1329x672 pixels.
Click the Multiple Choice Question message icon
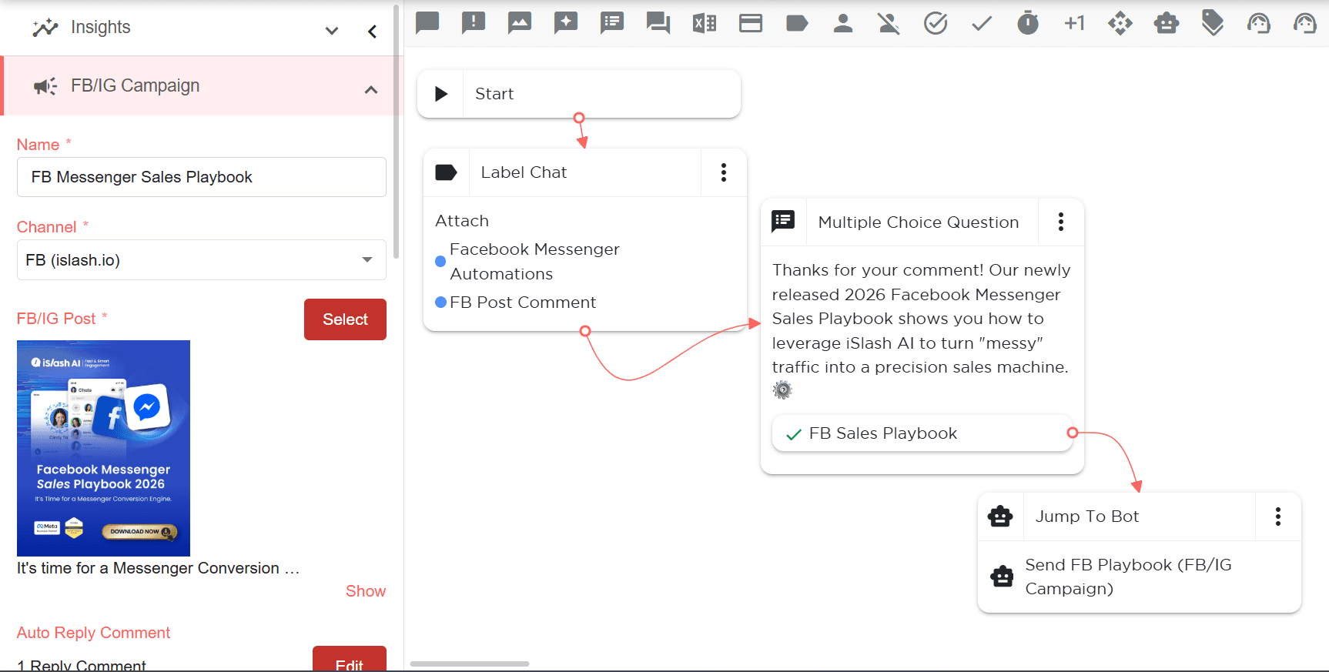tap(783, 222)
